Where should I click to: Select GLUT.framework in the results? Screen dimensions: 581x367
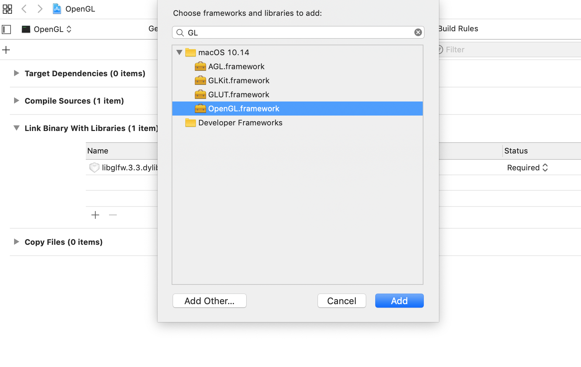tap(232, 94)
